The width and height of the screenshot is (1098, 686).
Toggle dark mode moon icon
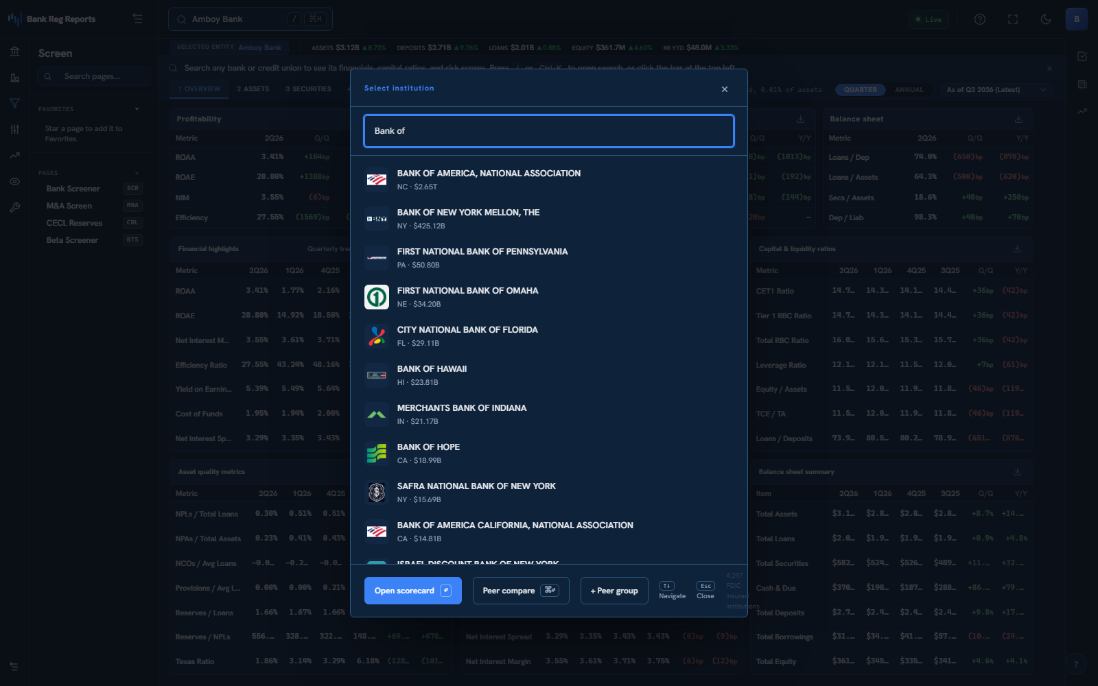tap(1046, 19)
